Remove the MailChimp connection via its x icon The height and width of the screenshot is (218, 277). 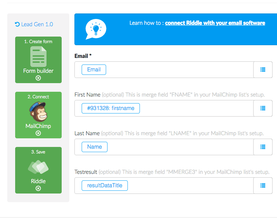(38, 133)
